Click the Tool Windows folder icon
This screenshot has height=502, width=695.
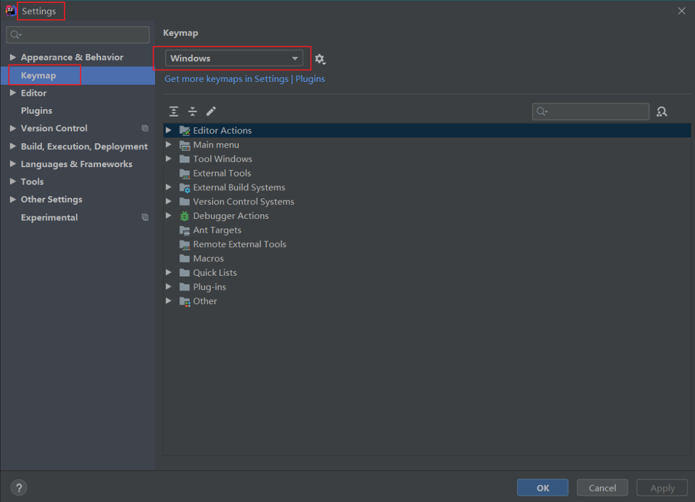(x=185, y=159)
